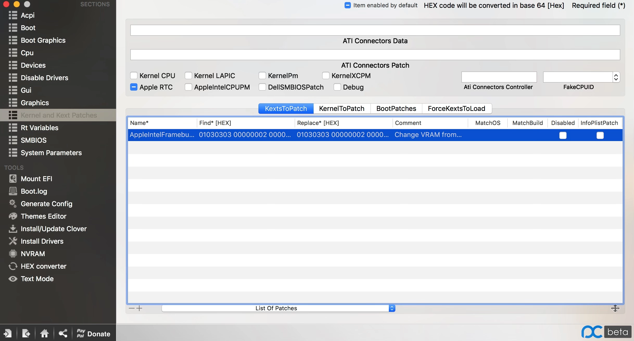Screen dimensions: 634x341
Task: Click the FakeCPUID text field
Action: pos(578,77)
